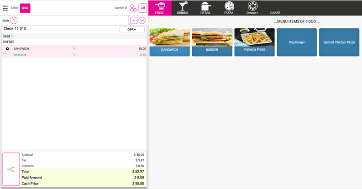Open the QSR order type dropdown

131,29
